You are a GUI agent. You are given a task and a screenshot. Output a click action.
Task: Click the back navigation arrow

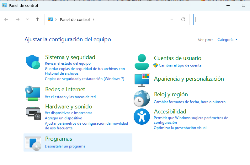[6, 20]
